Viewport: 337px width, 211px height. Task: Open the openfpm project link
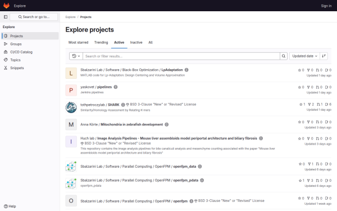pos(134,201)
